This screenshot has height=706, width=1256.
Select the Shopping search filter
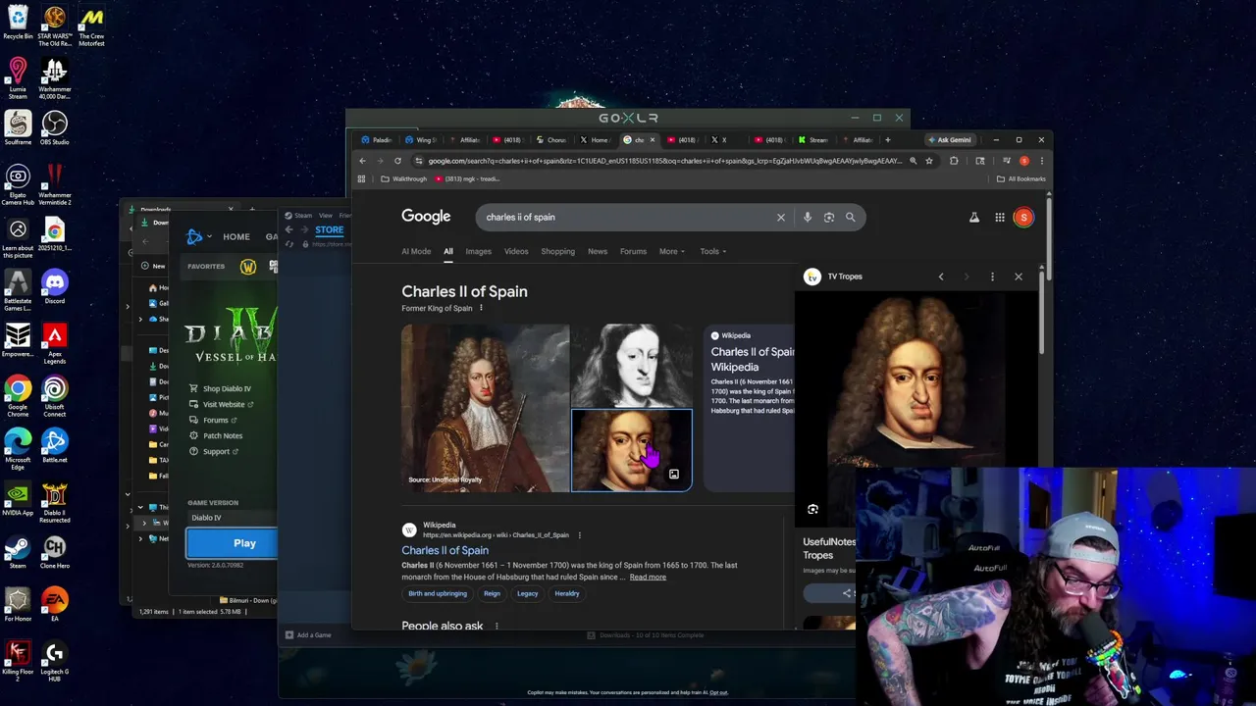(x=557, y=252)
